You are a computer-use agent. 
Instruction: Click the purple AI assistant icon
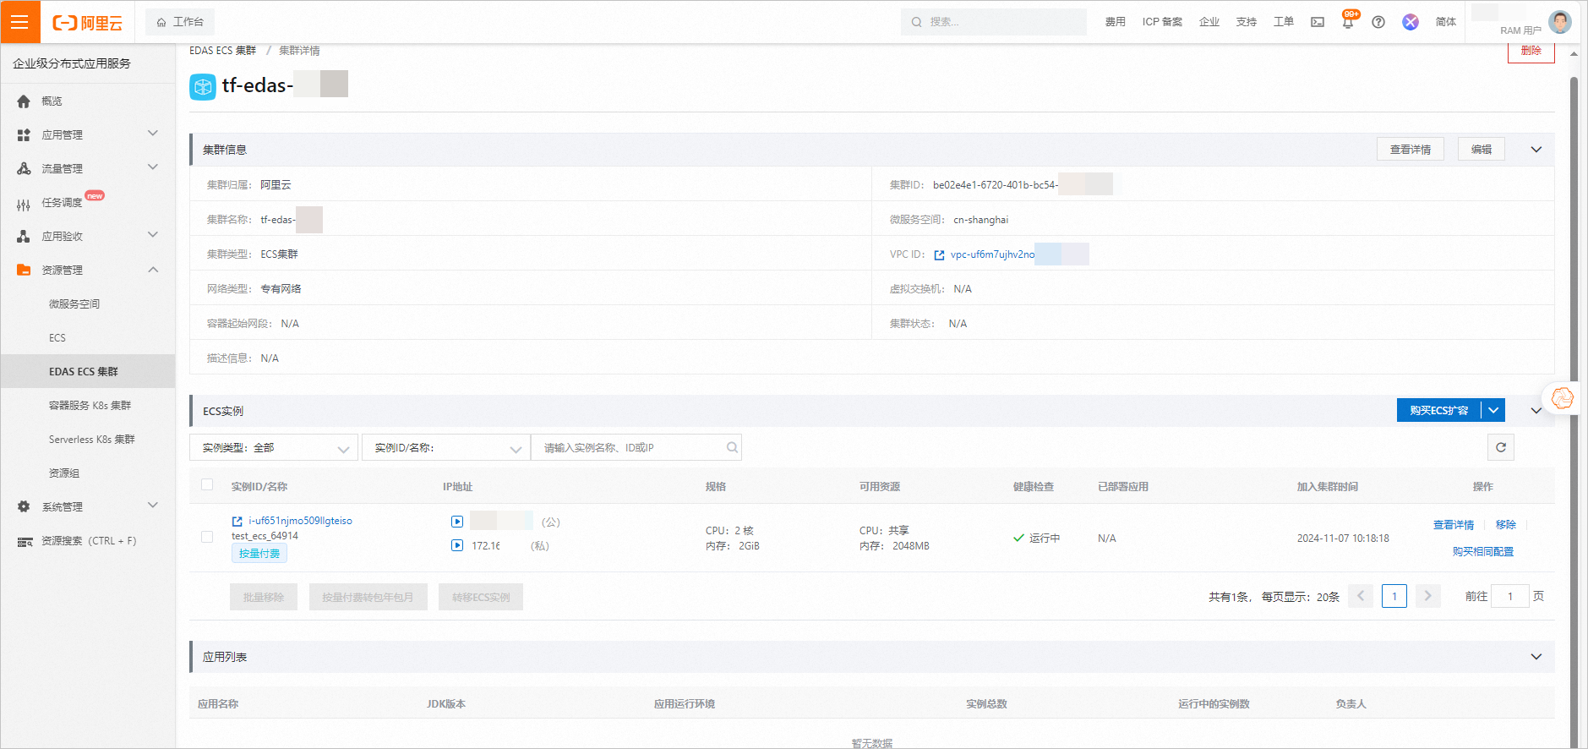[1411, 22]
